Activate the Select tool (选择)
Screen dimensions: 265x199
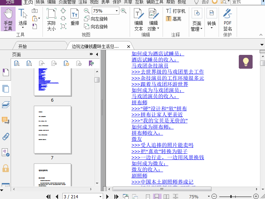tap(23, 18)
